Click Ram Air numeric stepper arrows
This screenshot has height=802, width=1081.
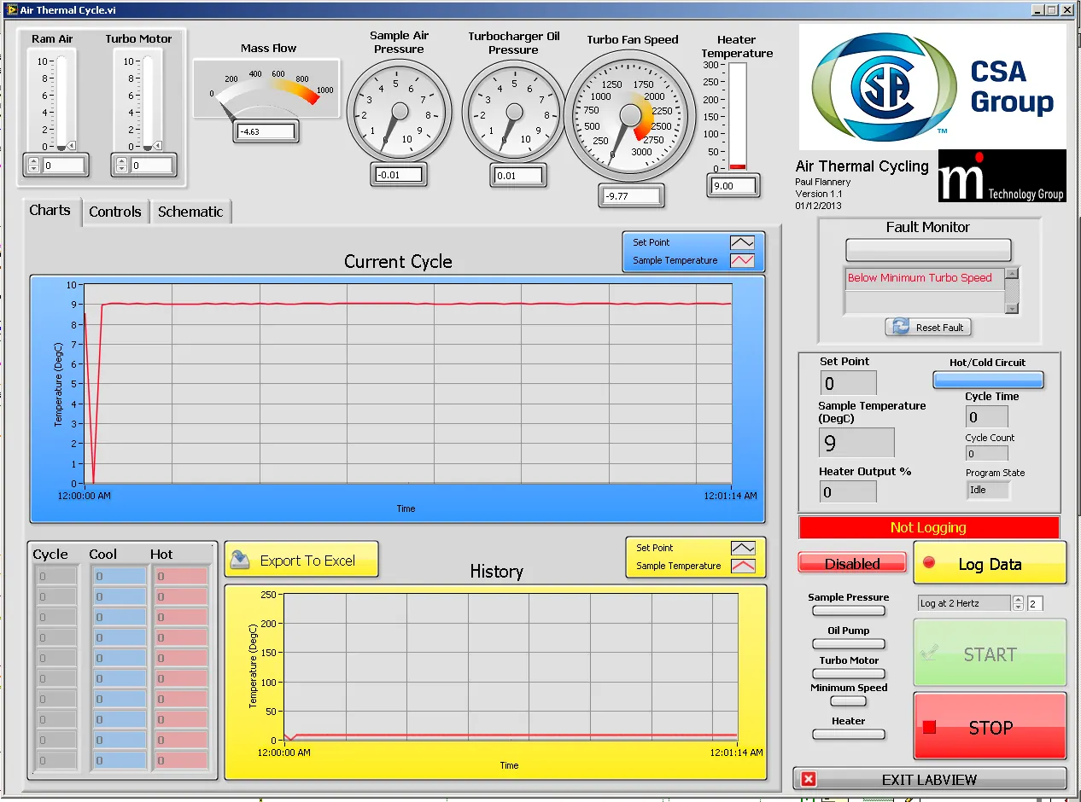pos(34,166)
